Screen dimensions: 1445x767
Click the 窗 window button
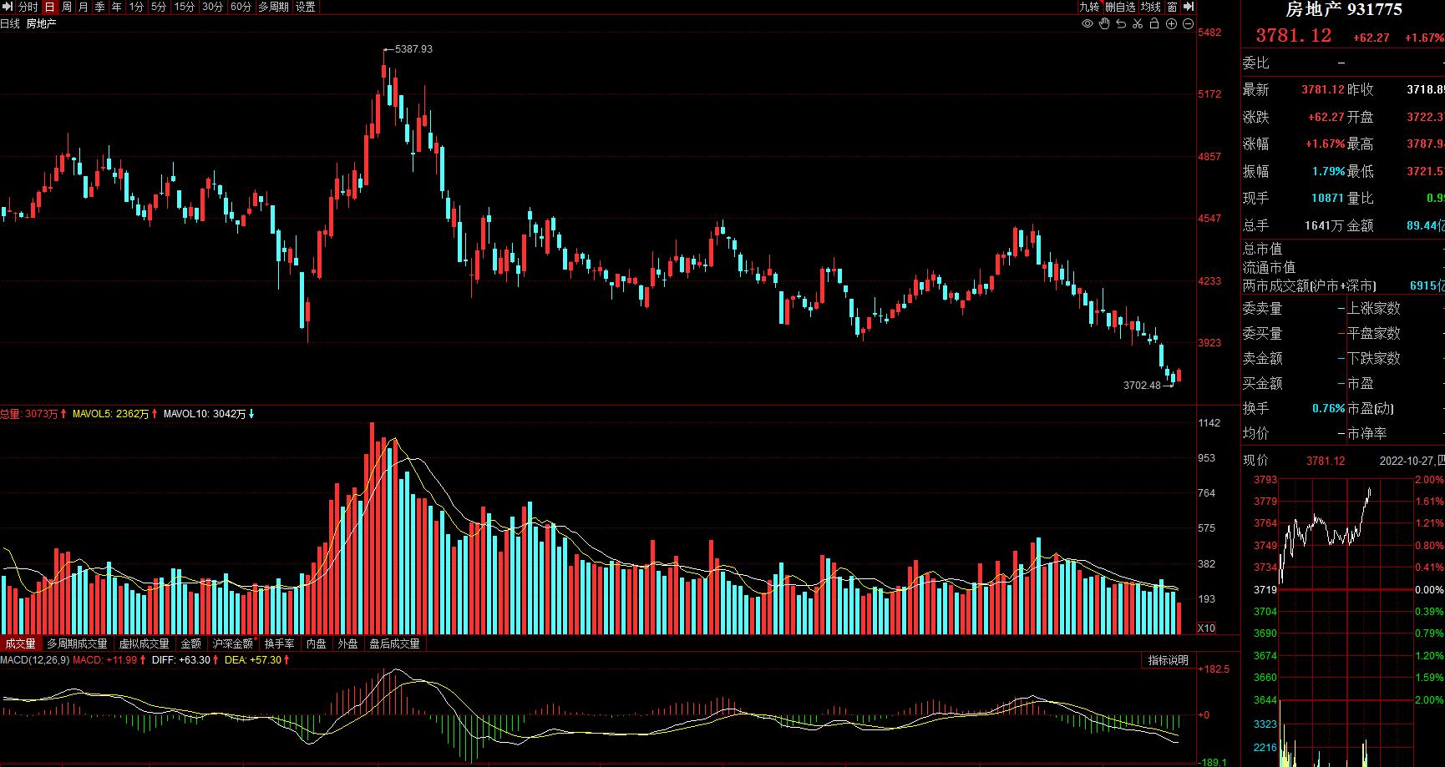point(1173,7)
